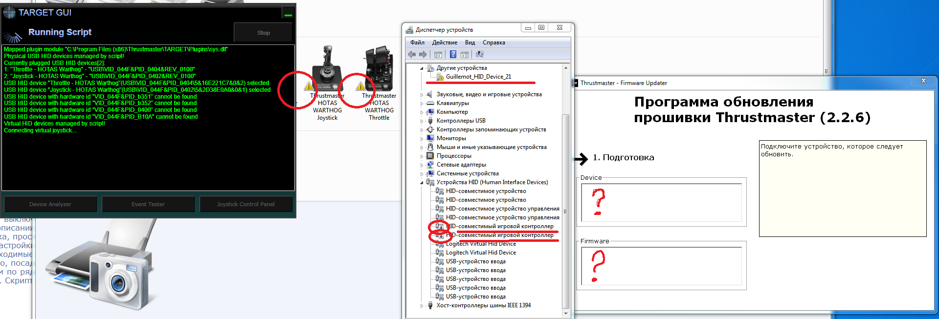This screenshot has width=939, height=319.
Task: Collapse the Другие устройства category
Action: coord(422,68)
